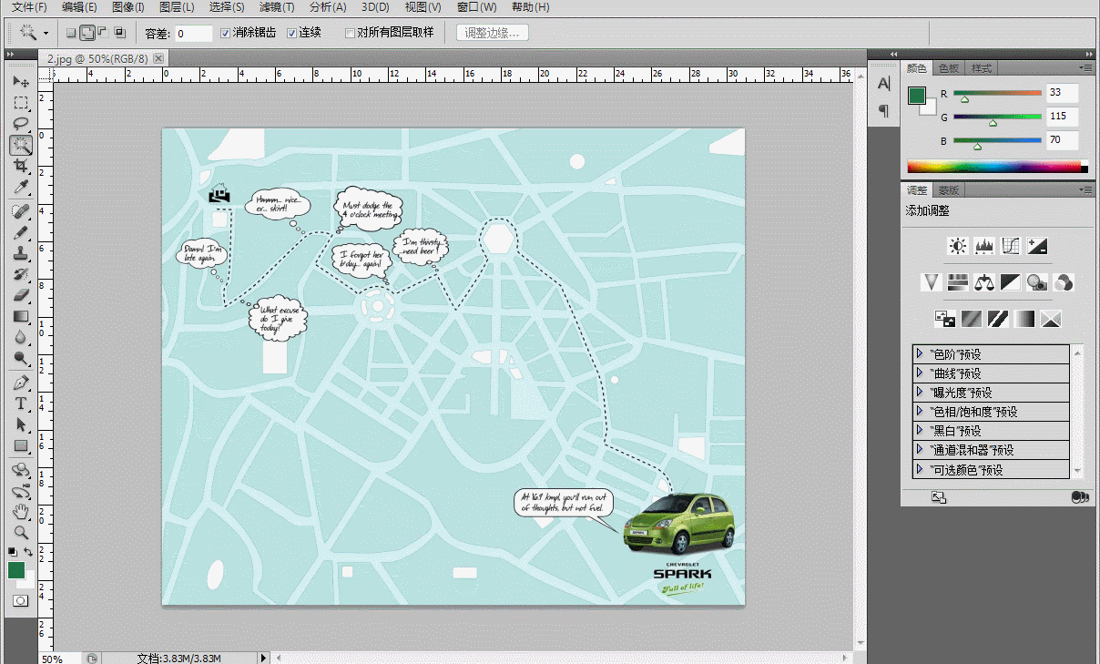Expand the "色阶"预设 list
The image size is (1100, 664).
(x=920, y=353)
